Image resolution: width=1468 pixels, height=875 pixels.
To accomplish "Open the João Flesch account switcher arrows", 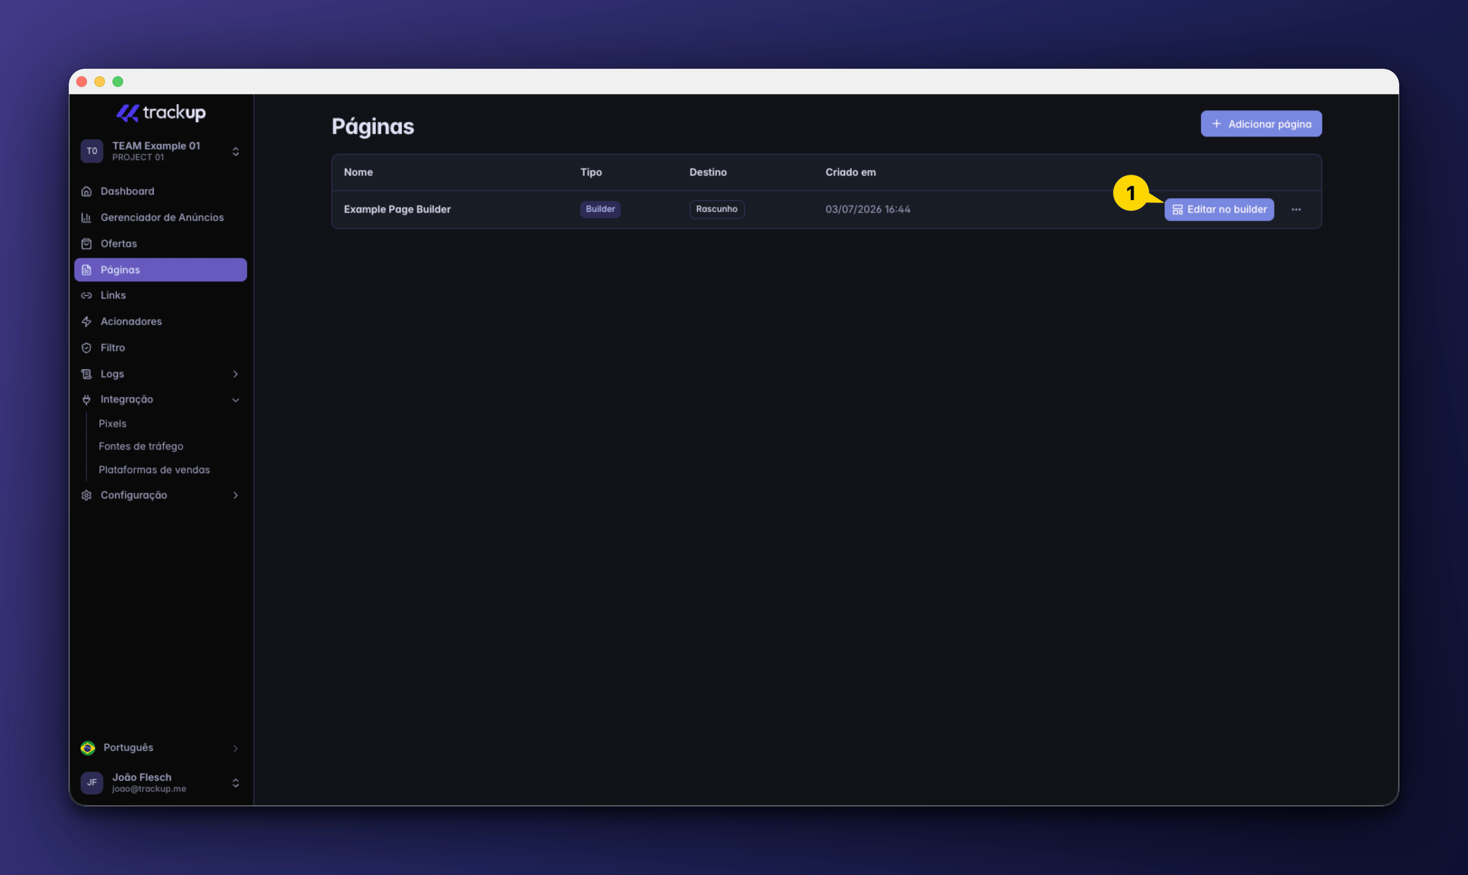I will point(235,783).
